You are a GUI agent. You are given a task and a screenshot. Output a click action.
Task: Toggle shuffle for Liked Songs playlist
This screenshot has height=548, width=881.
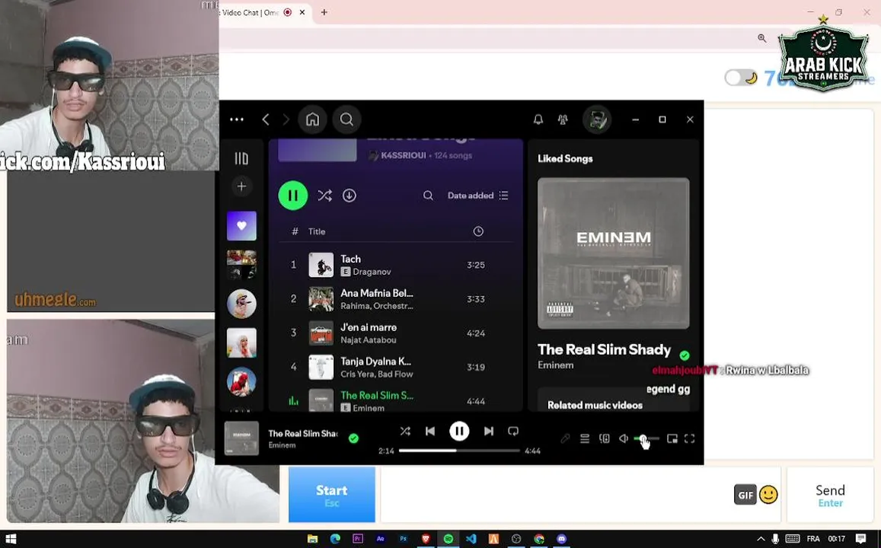tap(324, 196)
